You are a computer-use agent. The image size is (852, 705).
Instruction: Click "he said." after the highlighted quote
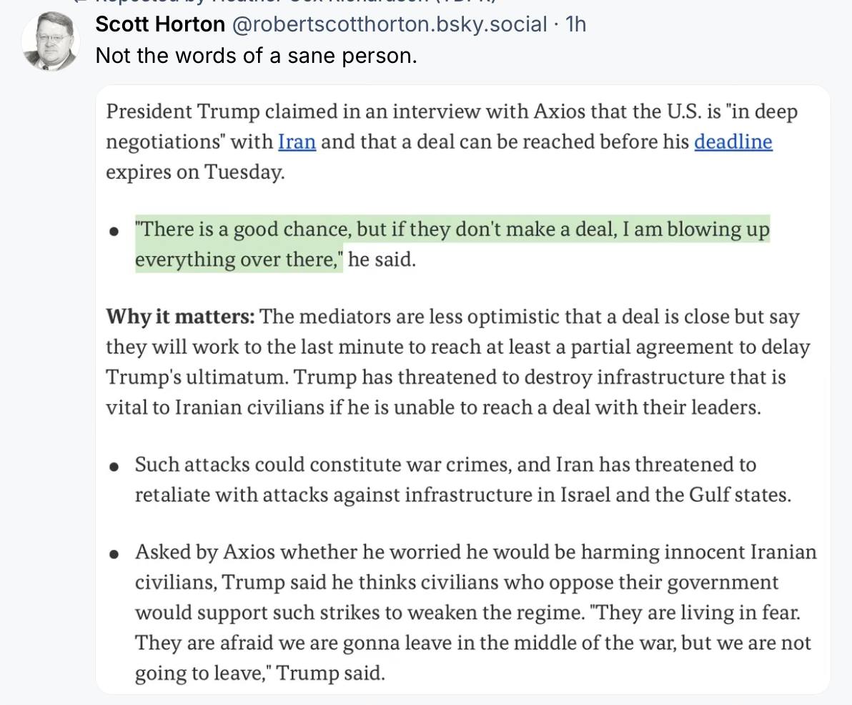(382, 260)
